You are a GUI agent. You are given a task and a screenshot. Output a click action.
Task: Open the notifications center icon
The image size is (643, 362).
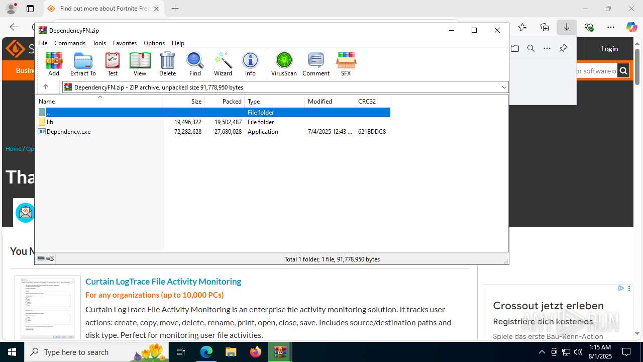click(x=626, y=352)
